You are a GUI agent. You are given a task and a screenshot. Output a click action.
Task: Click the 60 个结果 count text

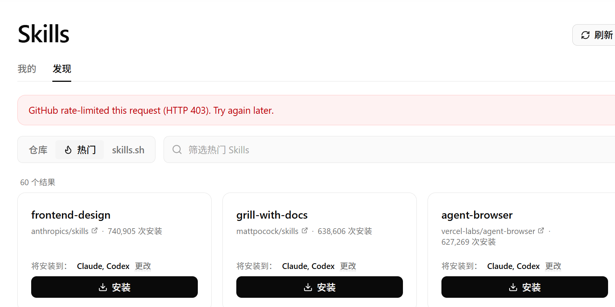pyautogui.click(x=38, y=183)
